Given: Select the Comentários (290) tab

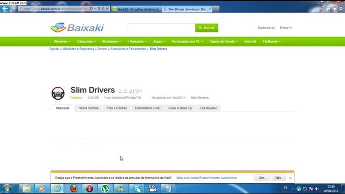Looking at the screenshot, I should pos(148,108).
